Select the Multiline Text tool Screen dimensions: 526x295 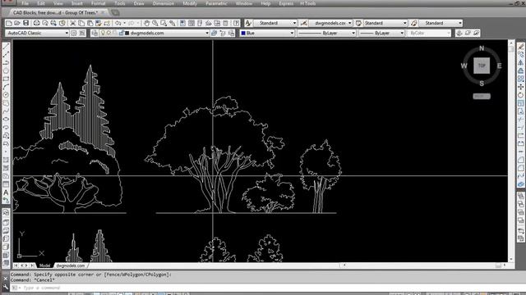[x=6, y=193]
